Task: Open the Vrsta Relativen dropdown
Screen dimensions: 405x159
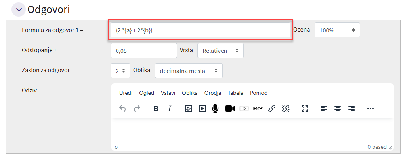Action: [x=220, y=51]
